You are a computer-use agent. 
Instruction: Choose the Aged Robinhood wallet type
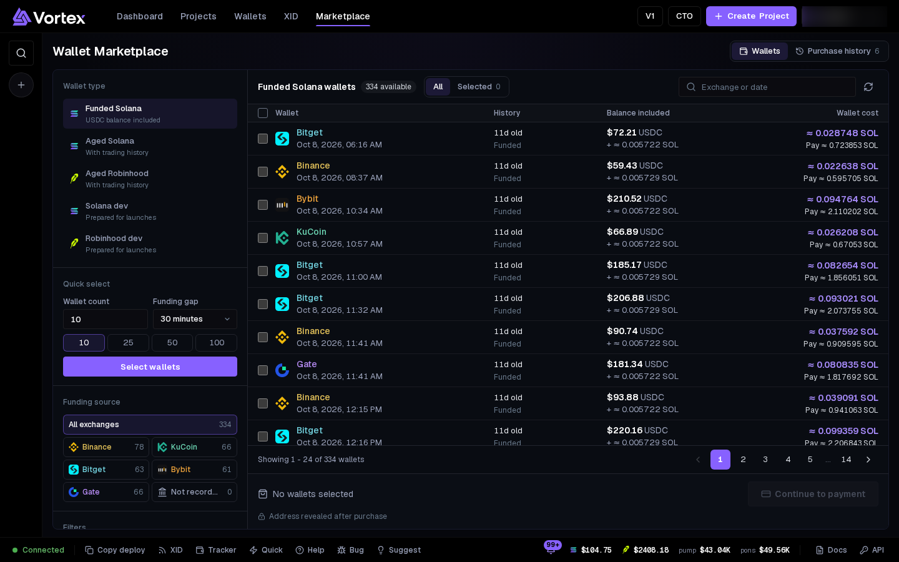pyautogui.click(x=150, y=179)
